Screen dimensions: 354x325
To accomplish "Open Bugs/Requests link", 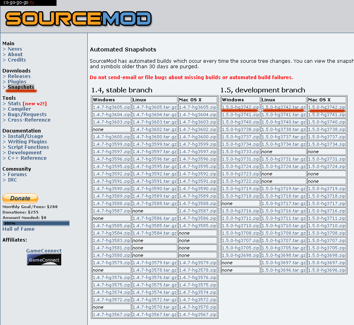I will click(27, 115).
